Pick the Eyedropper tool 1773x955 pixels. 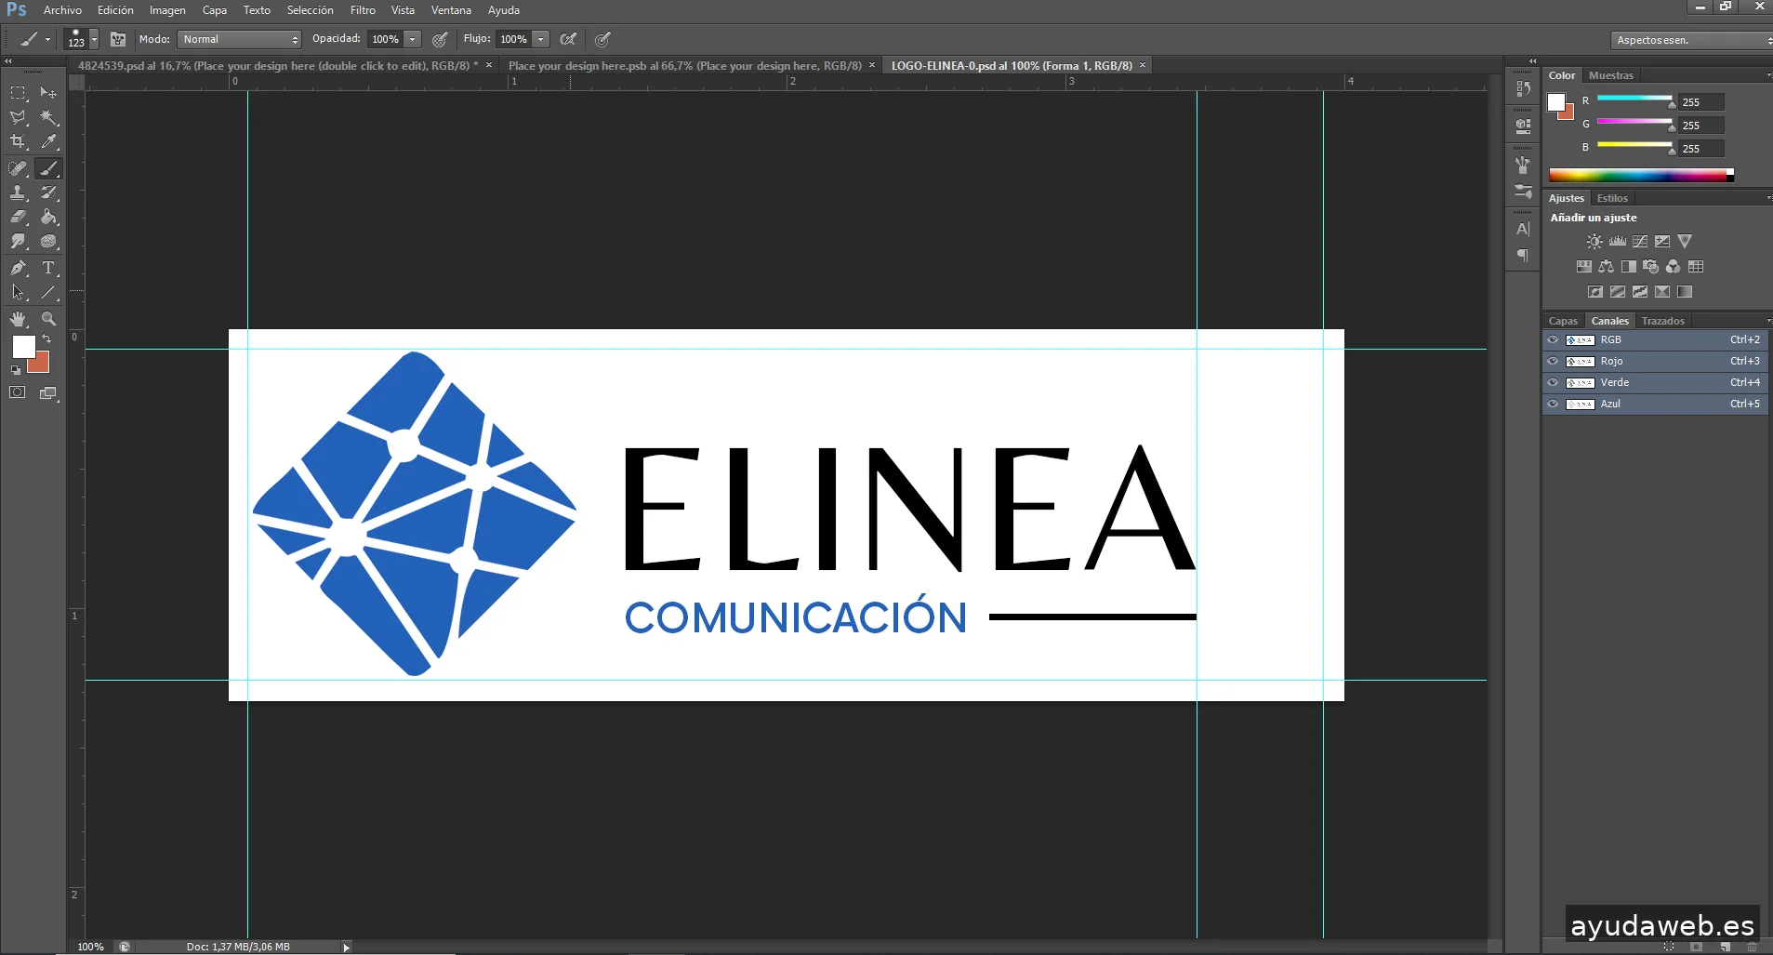[x=49, y=142]
